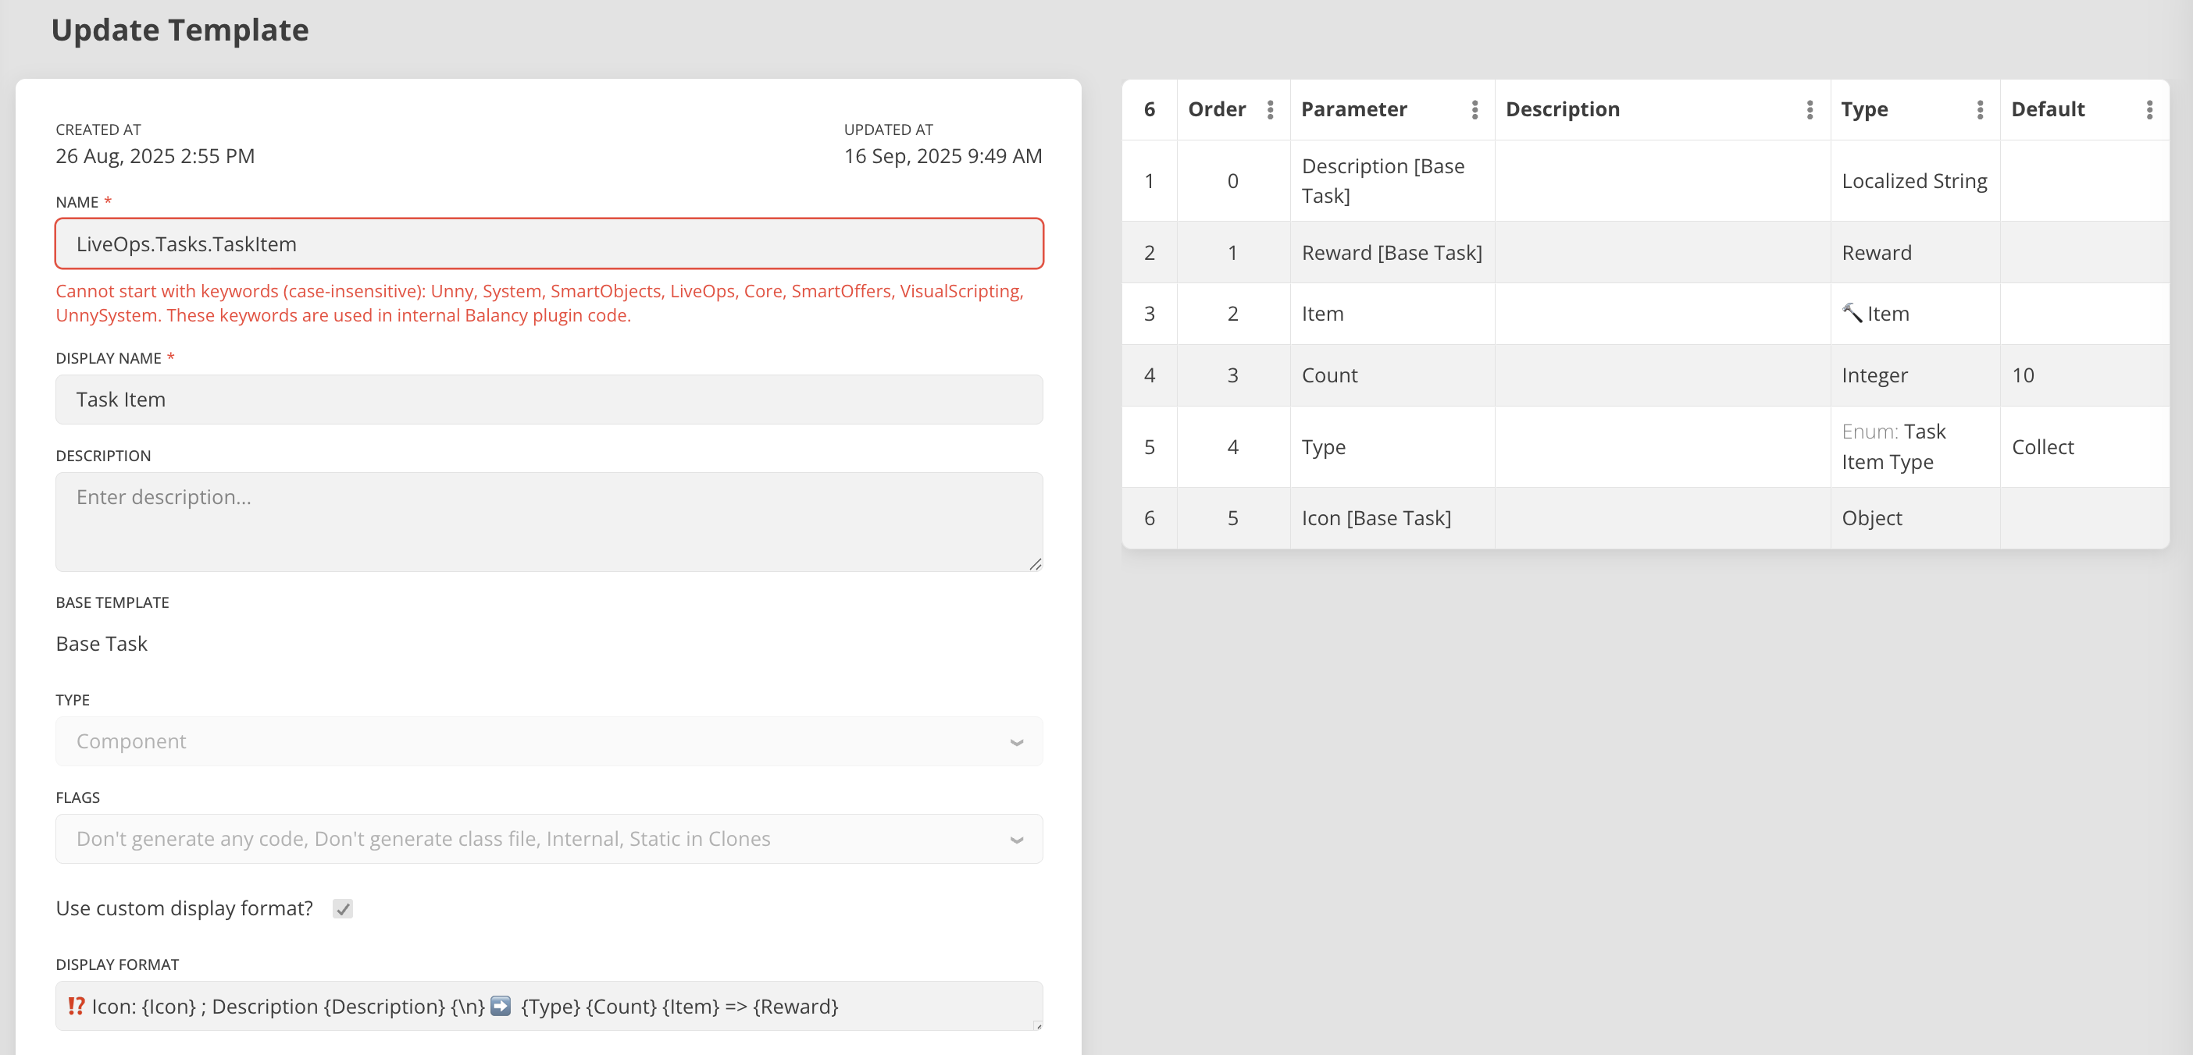Open the Parameter column options menu
2193x1055 pixels.
pos(1474,110)
